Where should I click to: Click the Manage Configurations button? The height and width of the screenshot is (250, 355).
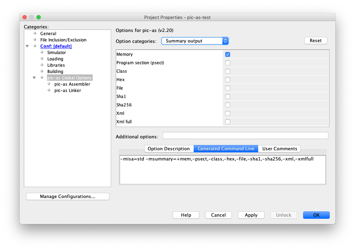click(68, 197)
